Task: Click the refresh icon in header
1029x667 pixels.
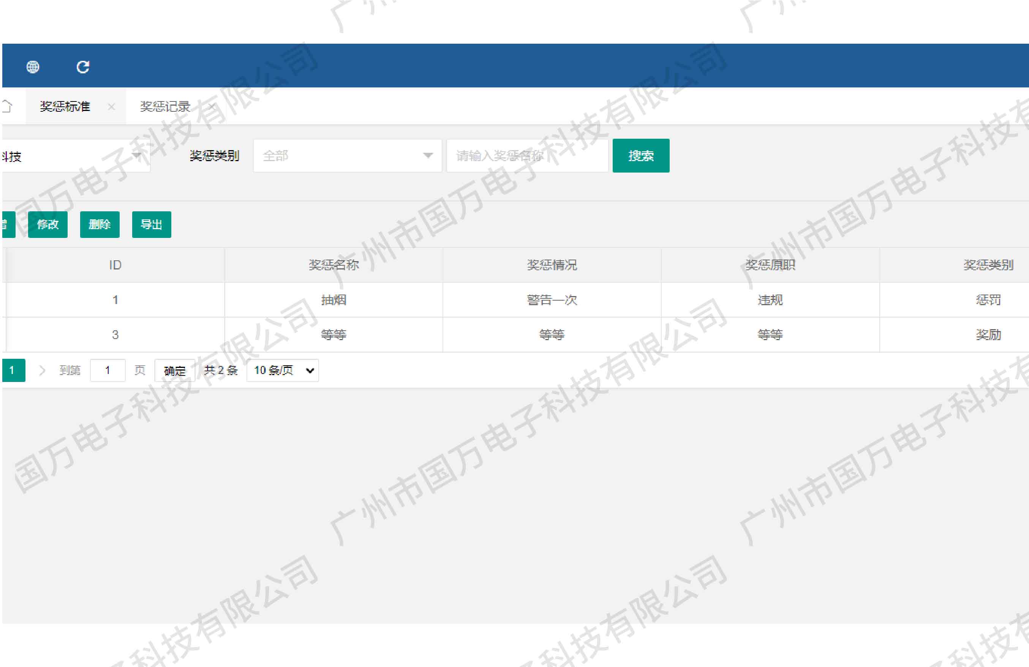Action: pyautogui.click(x=82, y=67)
